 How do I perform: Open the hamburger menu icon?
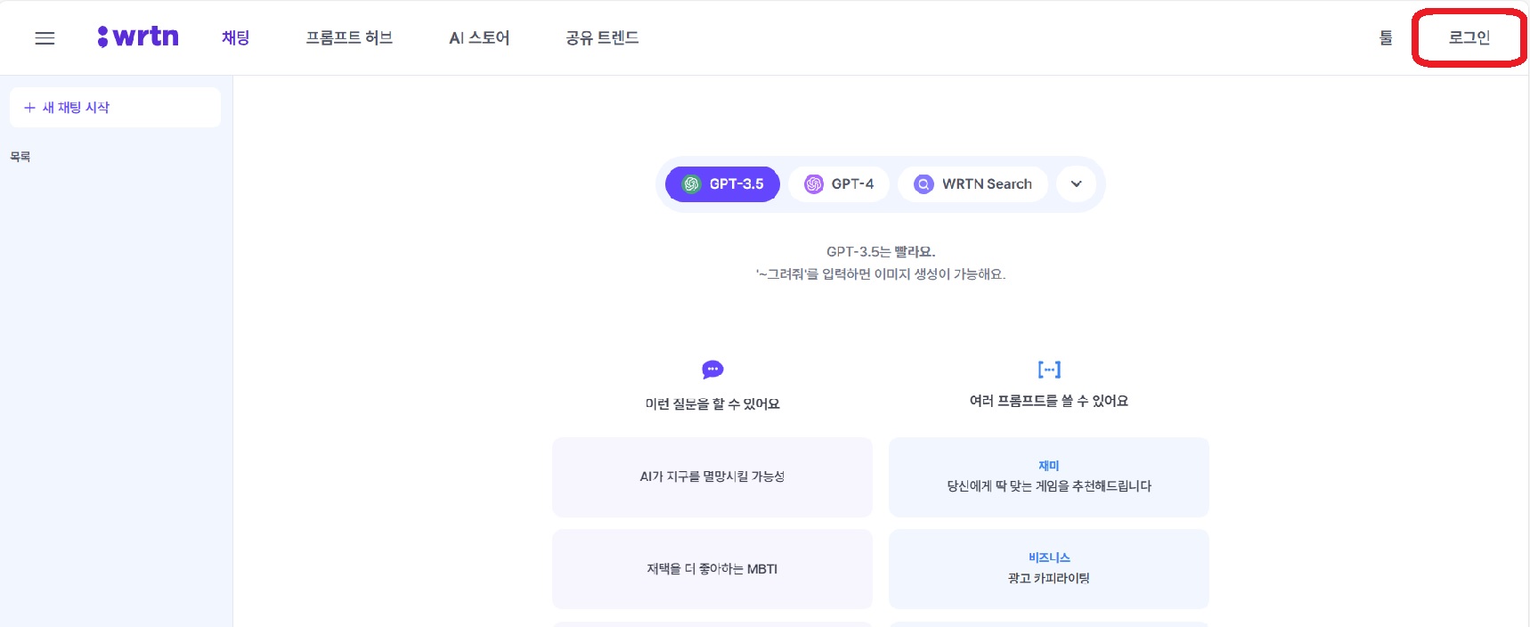(45, 37)
